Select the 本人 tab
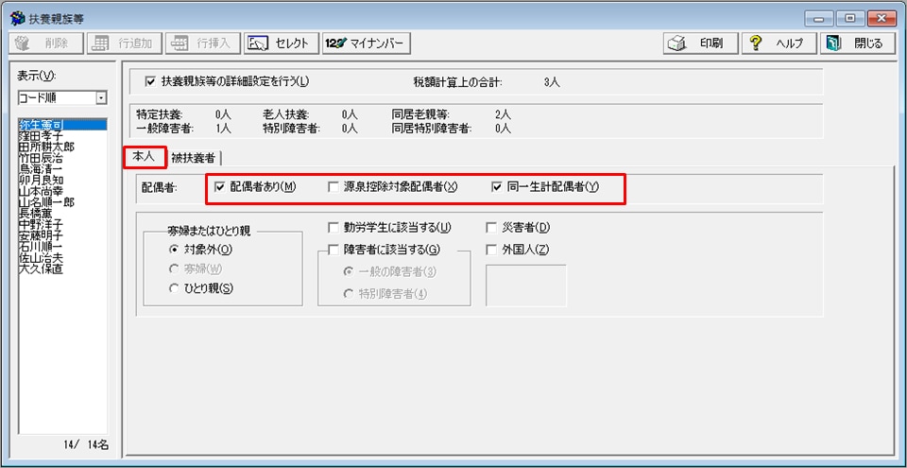The width and height of the screenshot is (907, 468). pos(145,157)
